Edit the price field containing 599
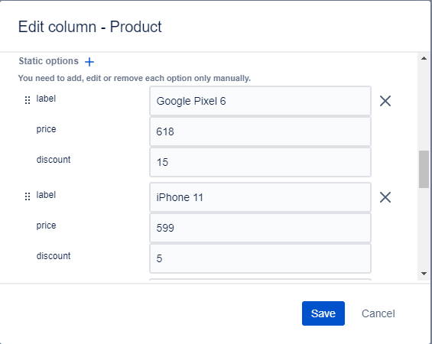Screen dimensions: 432x344 (261, 228)
